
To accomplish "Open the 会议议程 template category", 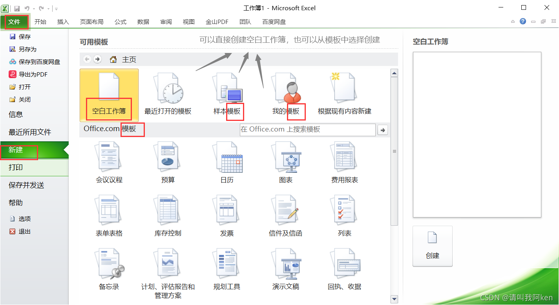I will click(x=109, y=163).
